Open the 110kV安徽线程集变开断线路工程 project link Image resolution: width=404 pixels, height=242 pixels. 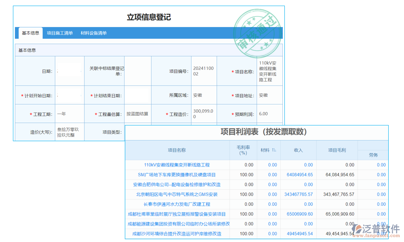[177, 165]
